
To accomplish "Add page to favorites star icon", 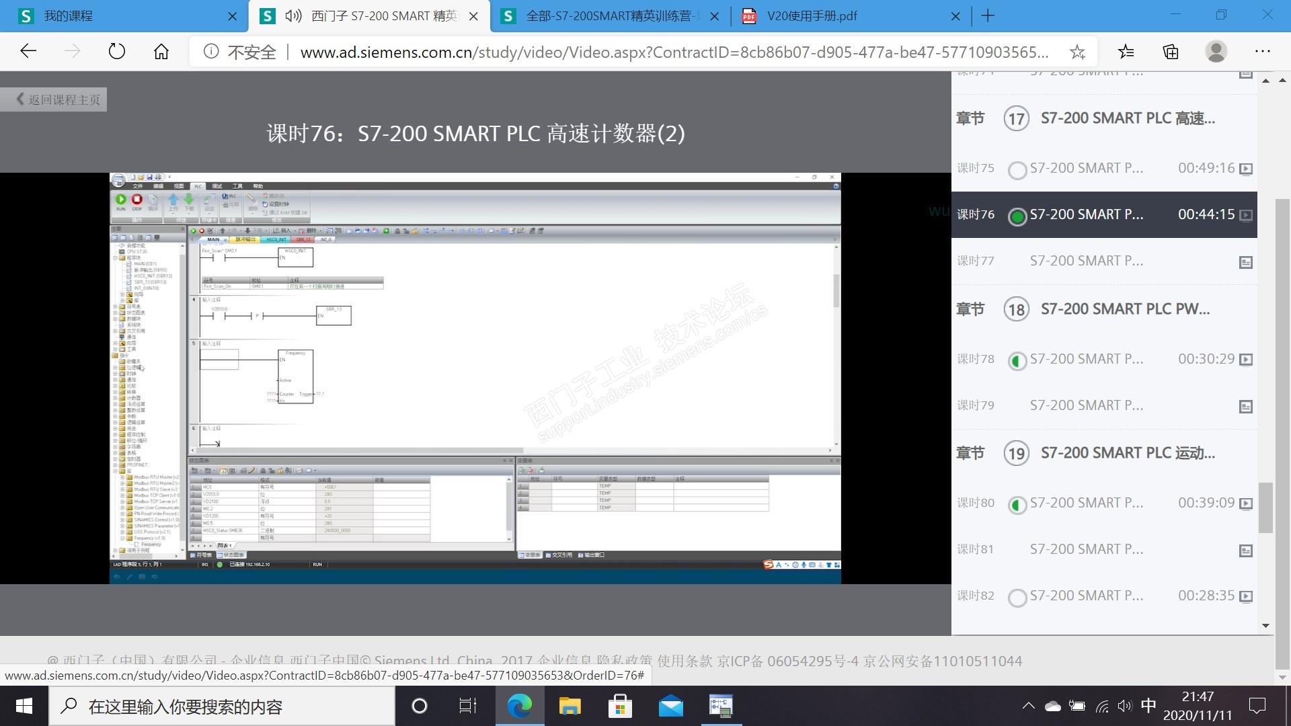I will tap(1077, 52).
